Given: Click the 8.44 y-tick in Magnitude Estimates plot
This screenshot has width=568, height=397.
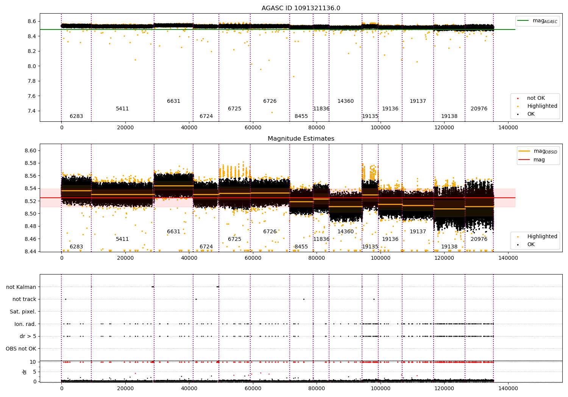Looking at the screenshot, I should 30,252.
